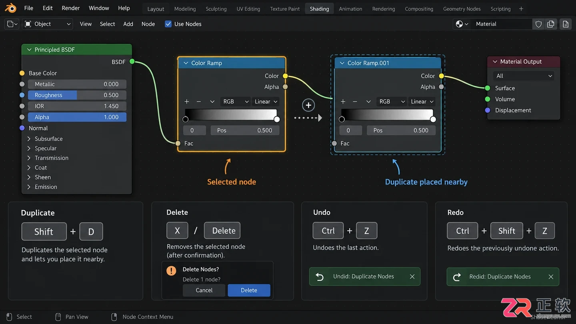The image size is (576, 324).
Task: Click the Surface input socket on Material Output
Action: tap(487, 88)
